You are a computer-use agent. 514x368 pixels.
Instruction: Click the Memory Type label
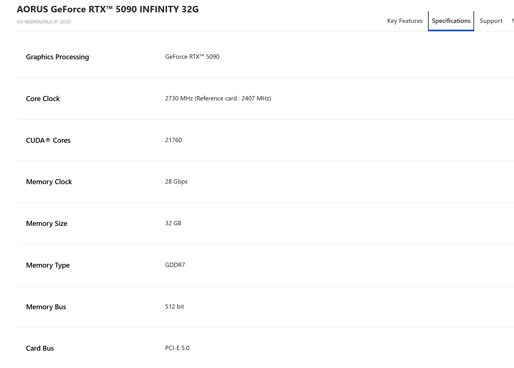48,265
